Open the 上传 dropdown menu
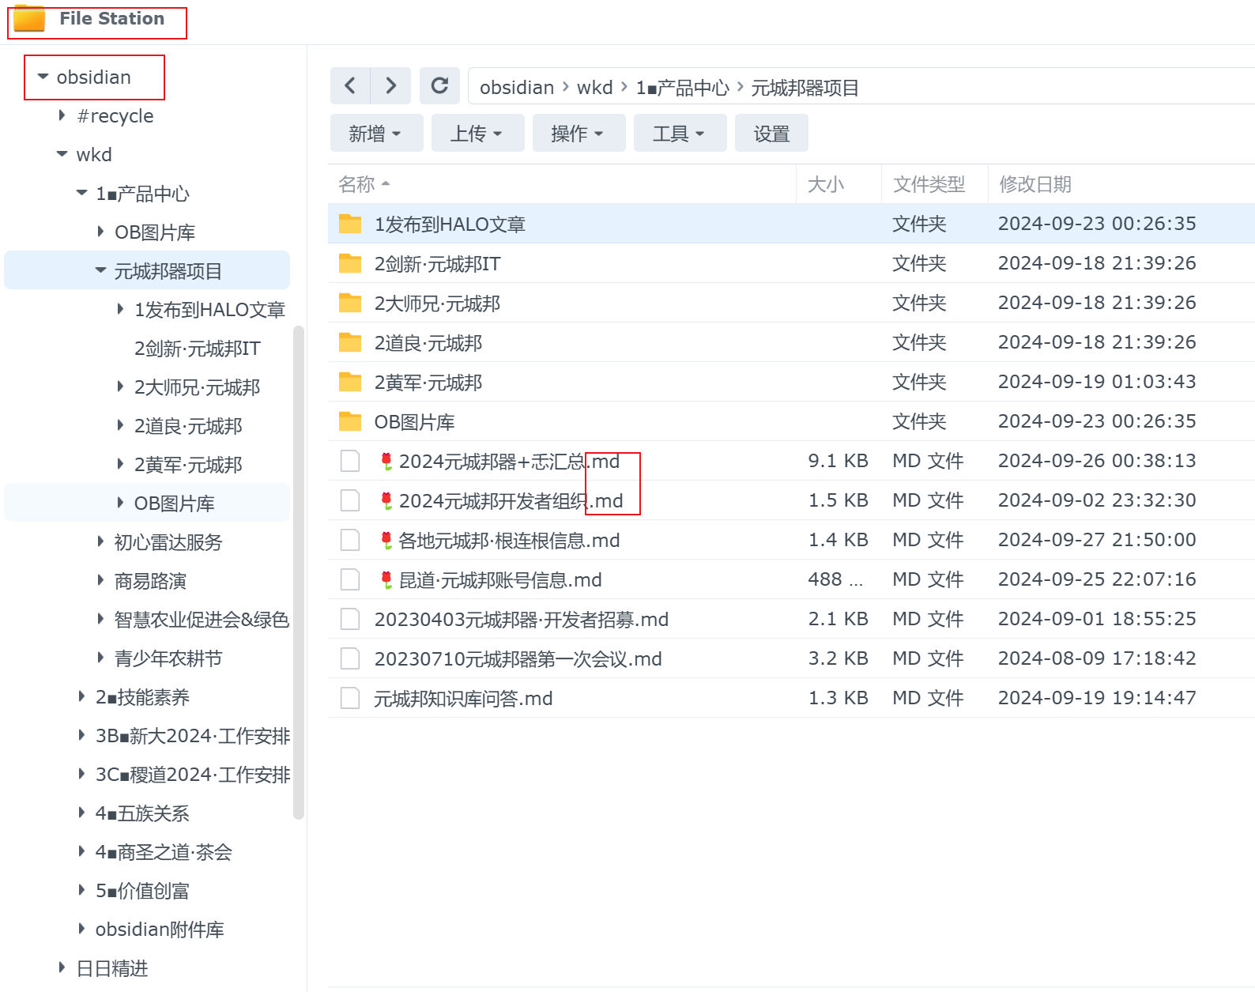The width and height of the screenshot is (1255, 992). 477,134
